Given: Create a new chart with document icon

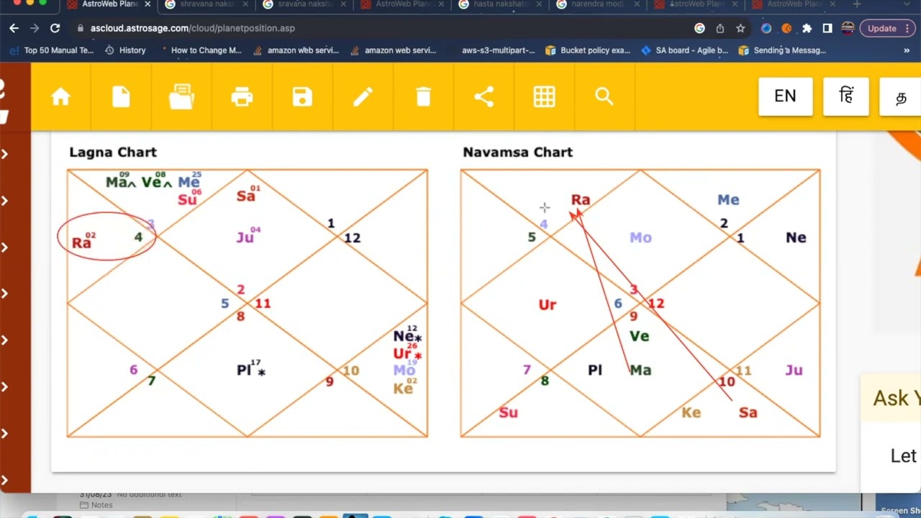Looking at the screenshot, I should point(121,96).
